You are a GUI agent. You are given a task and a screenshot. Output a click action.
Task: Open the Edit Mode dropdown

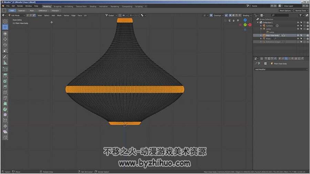click(17, 15)
